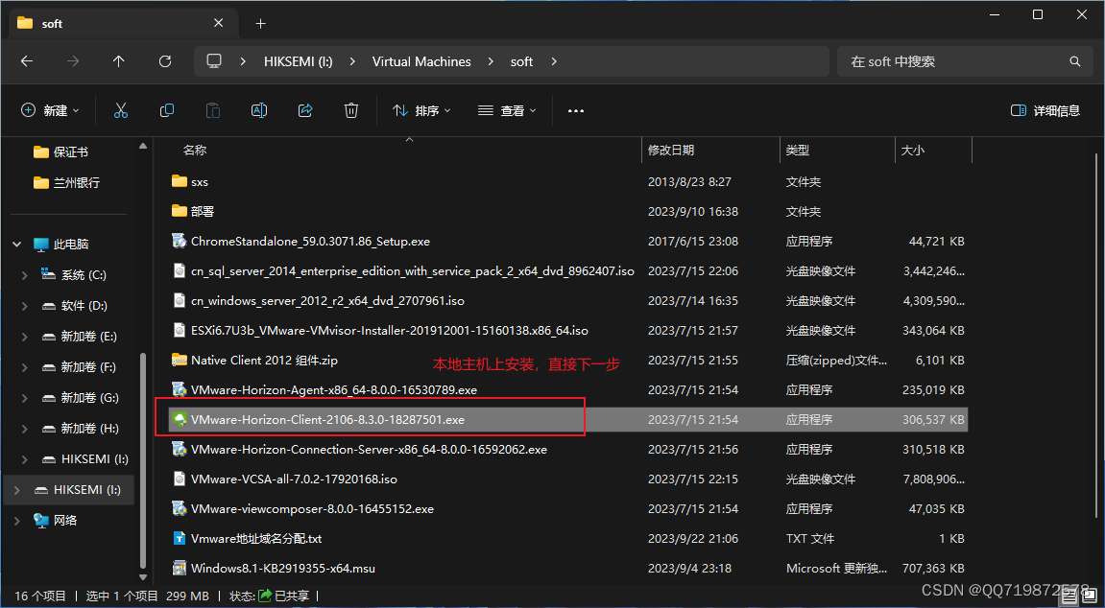Click the sxs folder icon

[x=180, y=181]
